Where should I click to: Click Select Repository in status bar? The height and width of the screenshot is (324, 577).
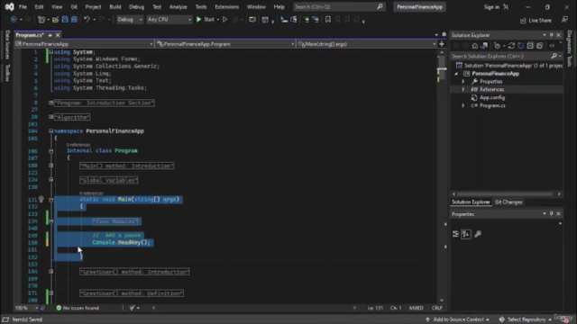pos(526,319)
